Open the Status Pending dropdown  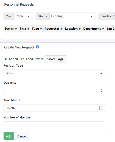pos(72,16)
